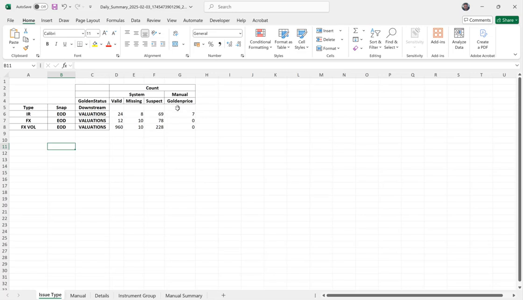Open the Manual Summary sheet tab
The width and height of the screenshot is (523, 300).
[184, 295]
